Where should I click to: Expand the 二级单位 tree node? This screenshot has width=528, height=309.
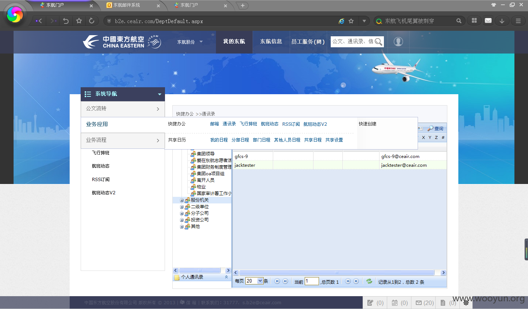pyautogui.click(x=181, y=207)
